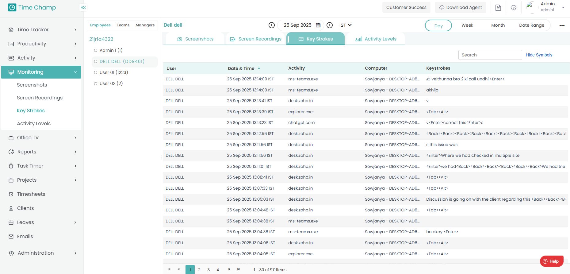Viewport: 570px width, 274px height.
Task: Click the Download Agent button
Action: [x=461, y=7]
